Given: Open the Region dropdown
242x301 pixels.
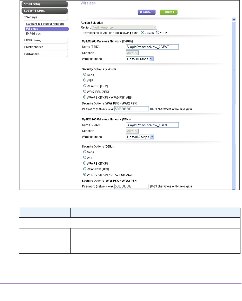Looking at the screenshot, I should [x=124, y=28].
